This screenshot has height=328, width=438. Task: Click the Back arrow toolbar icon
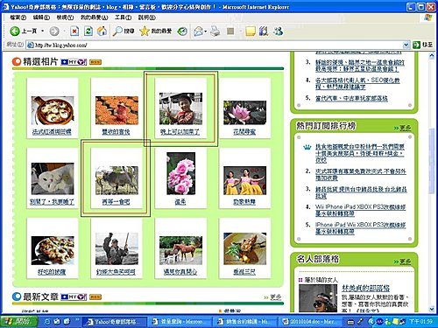coord(15,31)
